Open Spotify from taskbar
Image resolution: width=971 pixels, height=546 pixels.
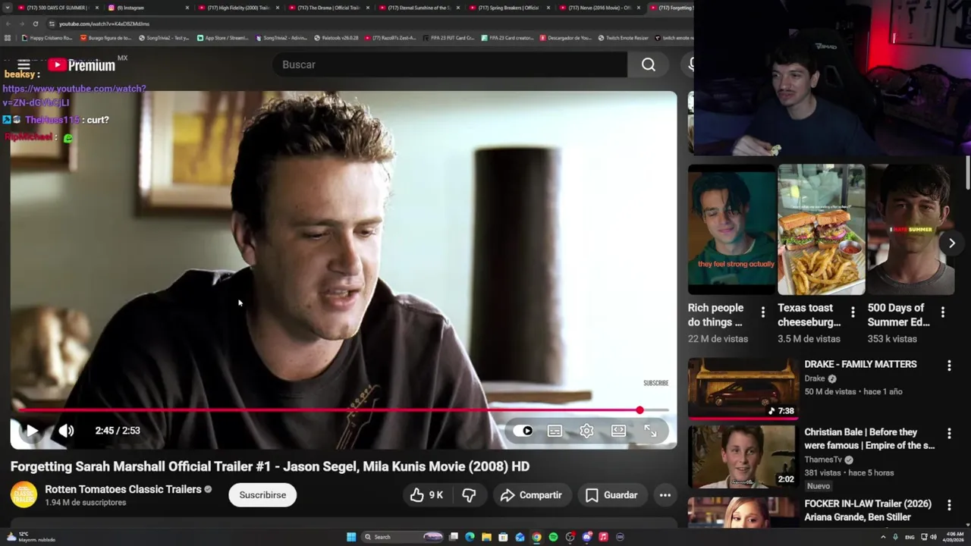point(553,537)
